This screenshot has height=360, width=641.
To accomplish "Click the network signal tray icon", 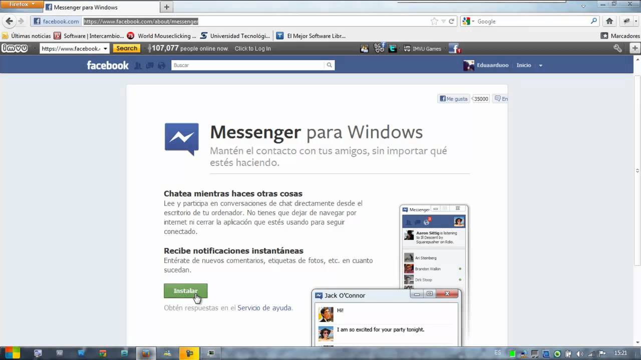I will coord(591,353).
